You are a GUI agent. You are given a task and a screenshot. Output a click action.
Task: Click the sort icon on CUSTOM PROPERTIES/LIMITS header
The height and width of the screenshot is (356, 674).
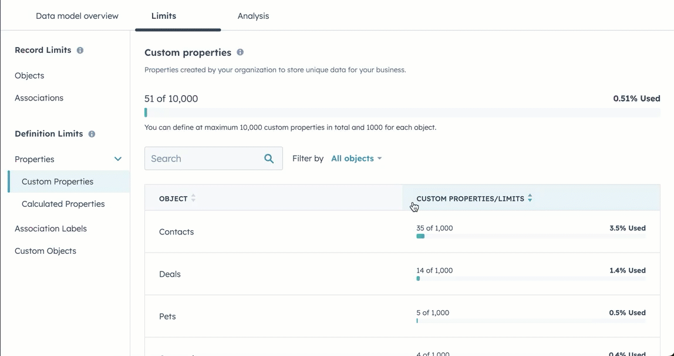(x=530, y=199)
